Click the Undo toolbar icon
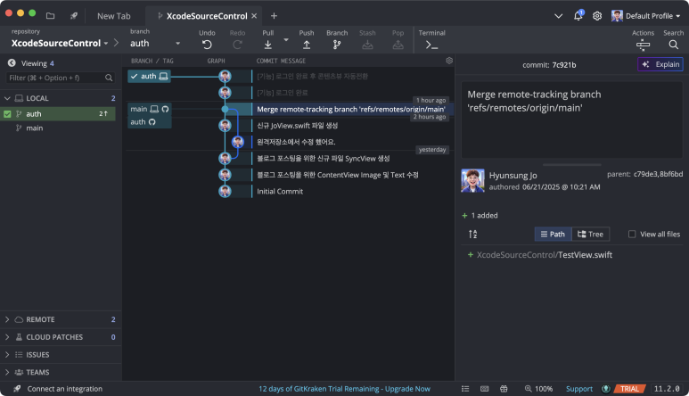 pyautogui.click(x=207, y=45)
